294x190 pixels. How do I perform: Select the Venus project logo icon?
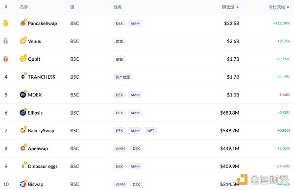[23, 41]
